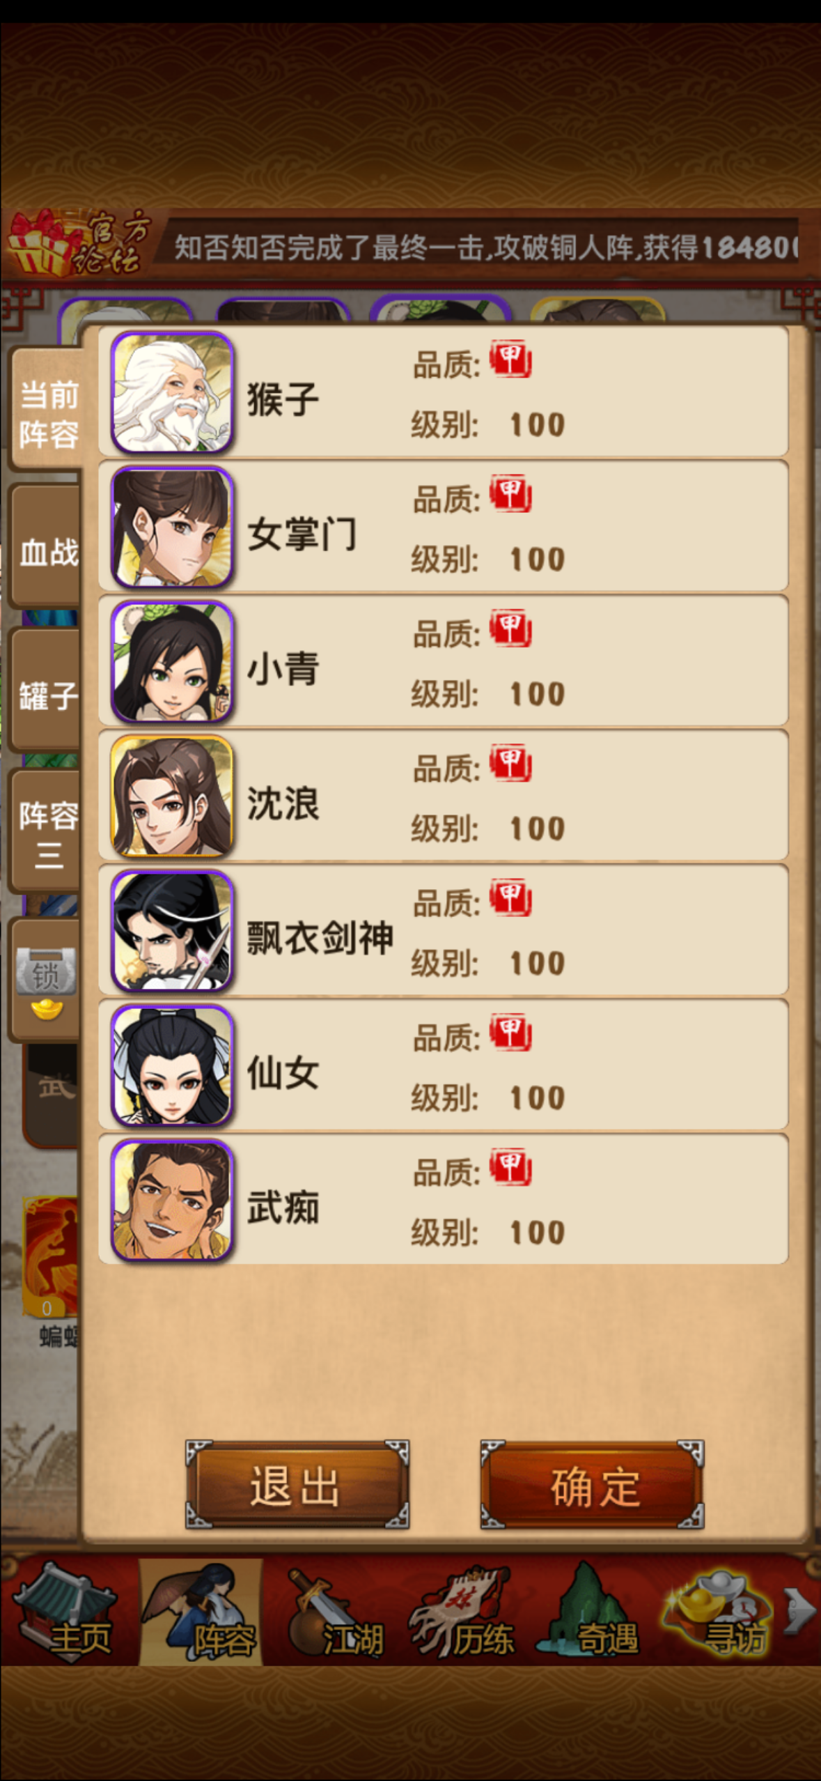Image resolution: width=821 pixels, height=1781 pixels.
Task: Switch to the 血战 tab
Action: coord(47,550)
